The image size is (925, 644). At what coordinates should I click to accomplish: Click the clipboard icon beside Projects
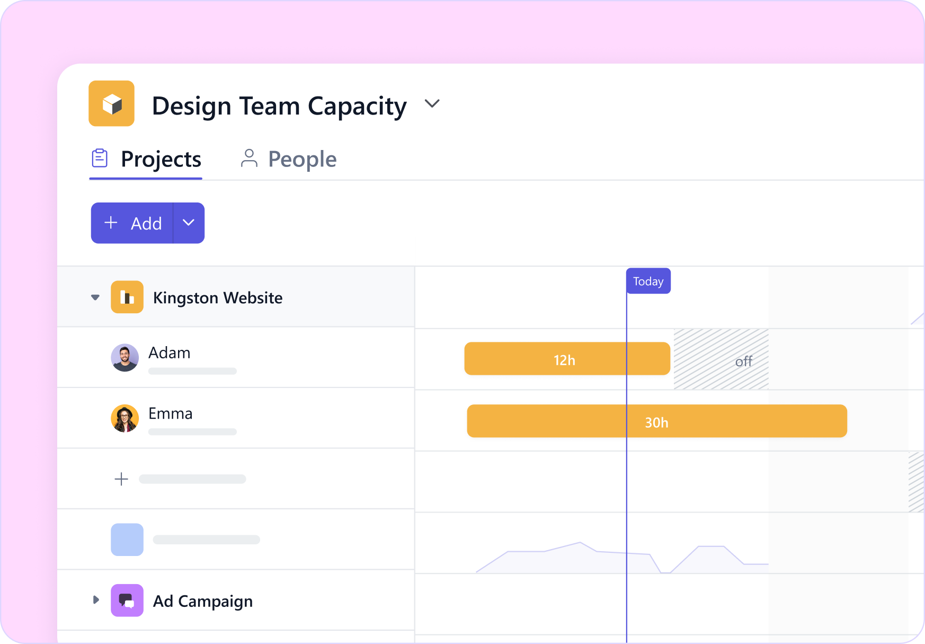tap(100, 158)
